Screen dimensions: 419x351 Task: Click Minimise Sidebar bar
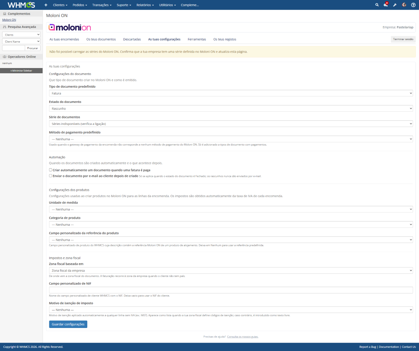(21, 70)
